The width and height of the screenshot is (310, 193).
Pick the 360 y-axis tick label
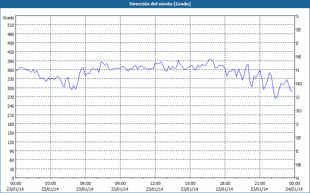(x=11, y=70)
